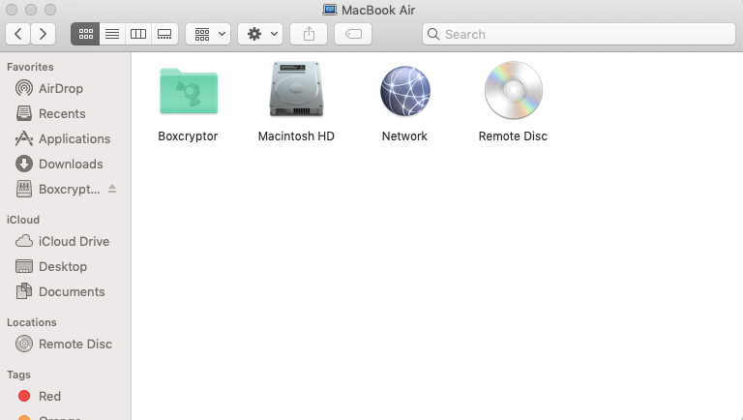Click the Boxcryptor file name label
Screen dimensions: 743x420
pyautogui.click(x=188, y=136)
